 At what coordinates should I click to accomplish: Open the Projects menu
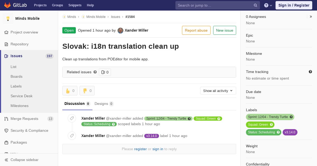tap(40, 5)
